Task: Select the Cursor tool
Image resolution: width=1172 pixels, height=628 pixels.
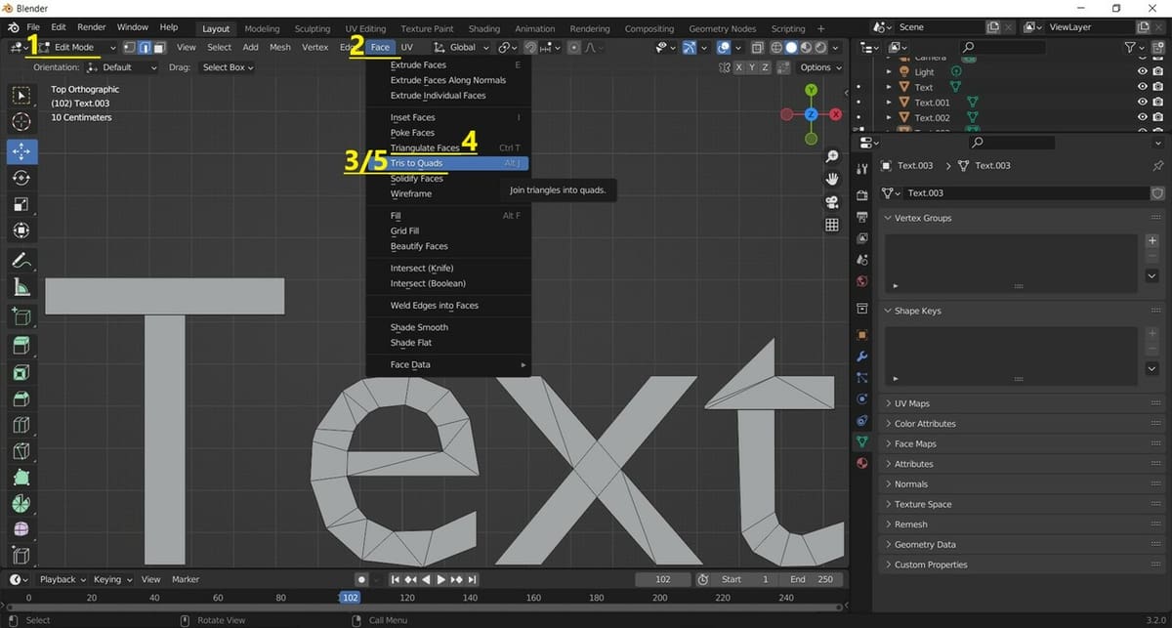Action: 21,123
